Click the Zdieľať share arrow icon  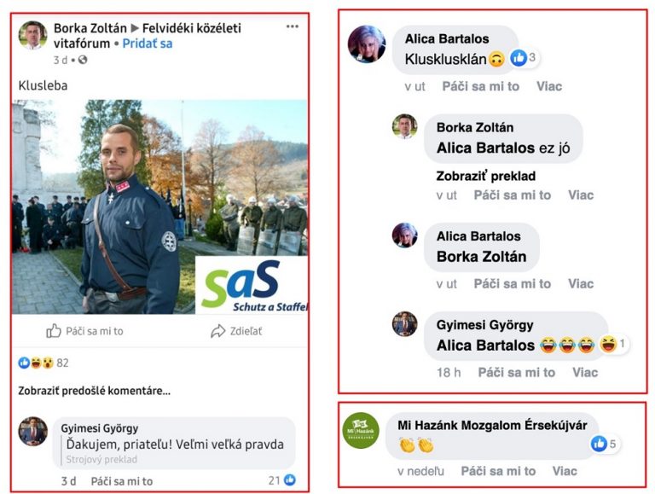pos(217,331)
